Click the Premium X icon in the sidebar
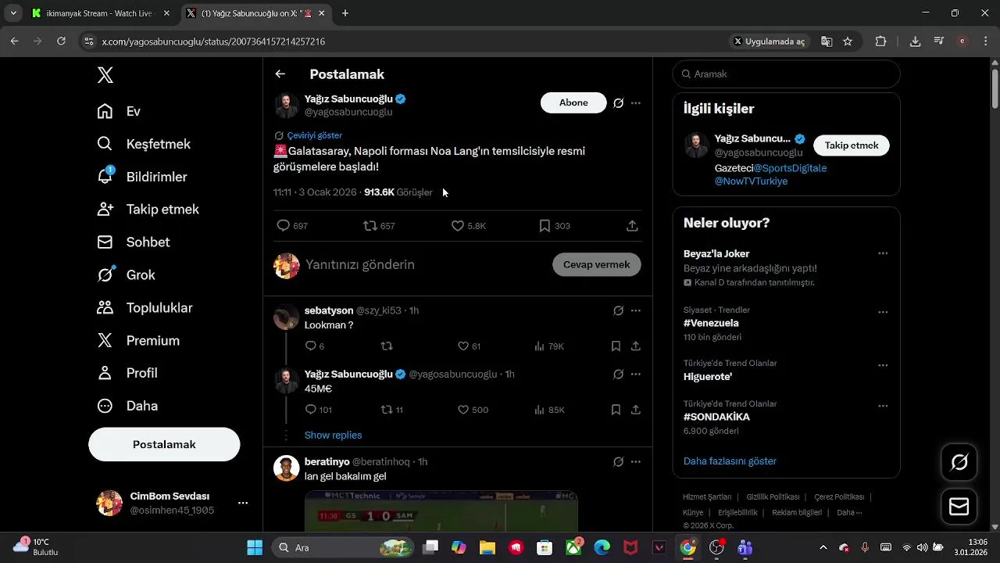Image resolution: width=1000 pixels, height=563 pixels. 105,341
